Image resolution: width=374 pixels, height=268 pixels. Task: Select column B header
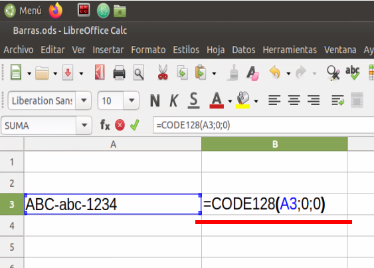coord(274,144)
